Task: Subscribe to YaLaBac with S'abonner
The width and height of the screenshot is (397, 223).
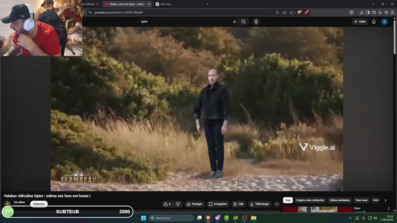Action: (x=39, y=204)
